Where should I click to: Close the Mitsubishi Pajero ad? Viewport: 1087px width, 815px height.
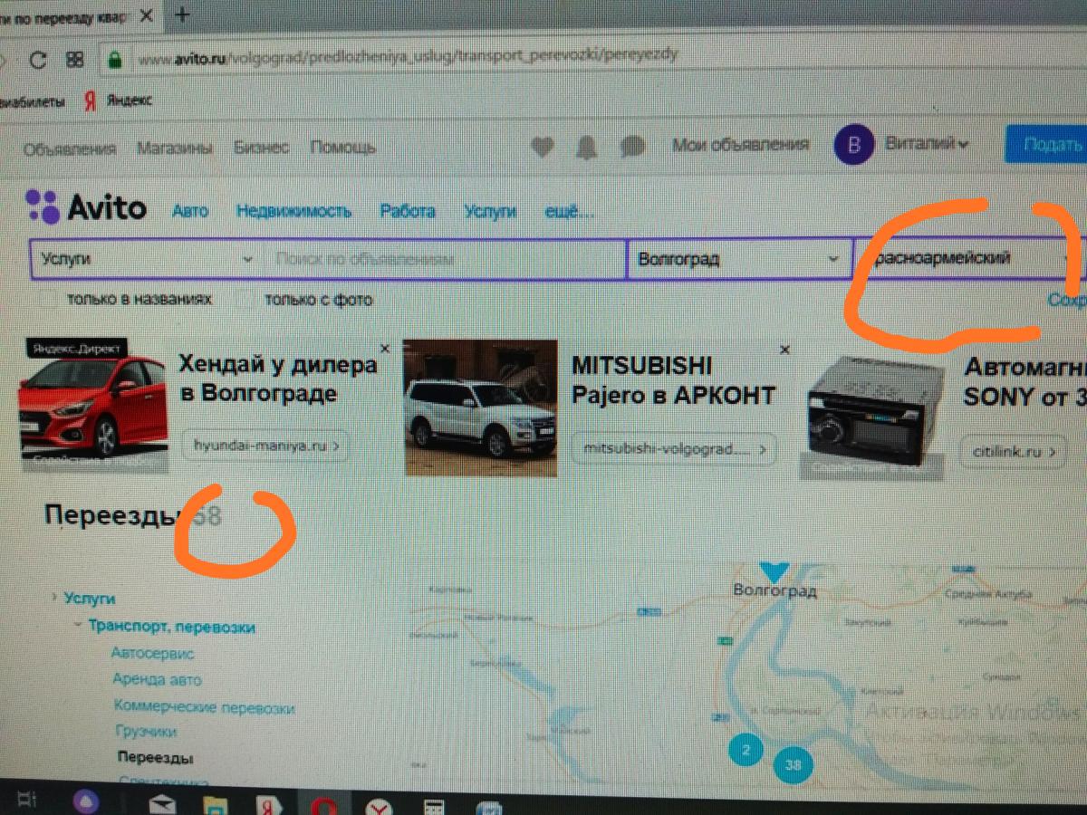784,350
